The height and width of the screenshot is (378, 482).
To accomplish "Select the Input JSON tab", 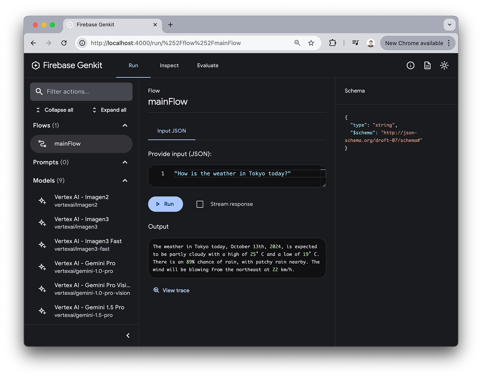I will tap(171, 131).
